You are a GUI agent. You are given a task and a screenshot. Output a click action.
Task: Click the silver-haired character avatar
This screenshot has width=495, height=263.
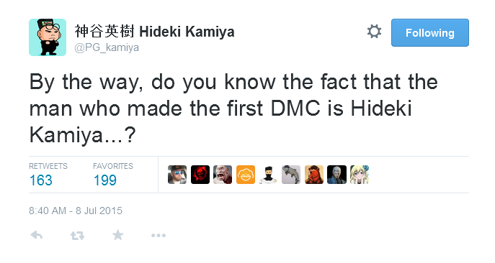click(x=336, y=175)
